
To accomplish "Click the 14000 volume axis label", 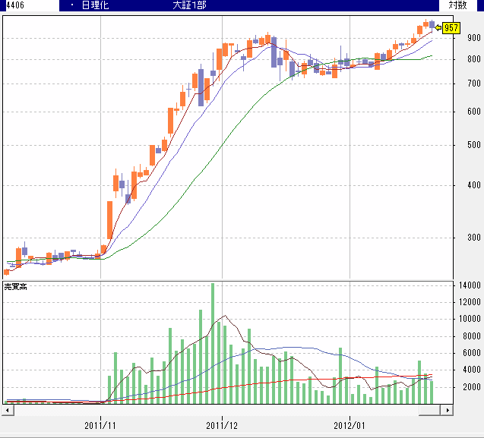I will (470, 285).
